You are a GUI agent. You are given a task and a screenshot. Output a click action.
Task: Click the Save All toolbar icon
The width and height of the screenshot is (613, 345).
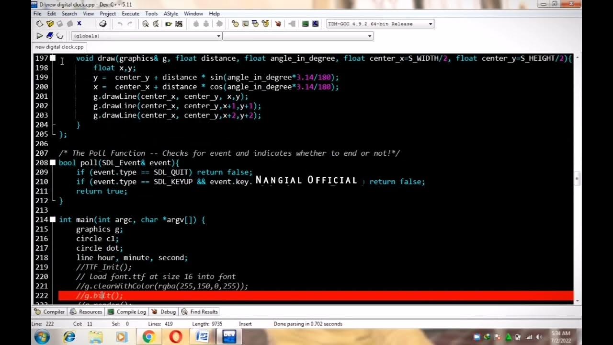click(x=70, y=23)
